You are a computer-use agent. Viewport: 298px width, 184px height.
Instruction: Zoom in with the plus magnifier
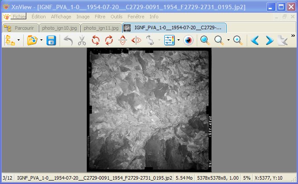pyautogui.click(x=205, y=41)
